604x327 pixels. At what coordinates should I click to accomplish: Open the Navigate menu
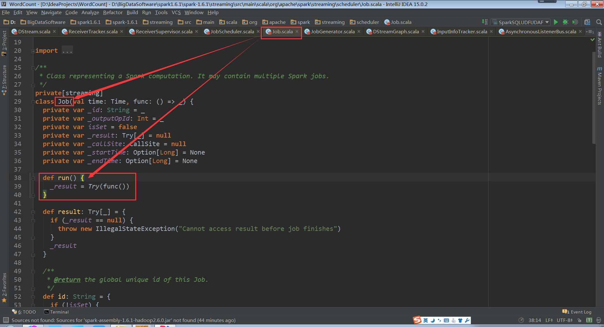pyautogui.click(x=51, y=13)
